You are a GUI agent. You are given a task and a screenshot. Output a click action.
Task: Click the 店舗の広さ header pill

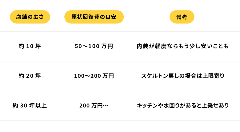pyautogui.click(x=30, y=17)
